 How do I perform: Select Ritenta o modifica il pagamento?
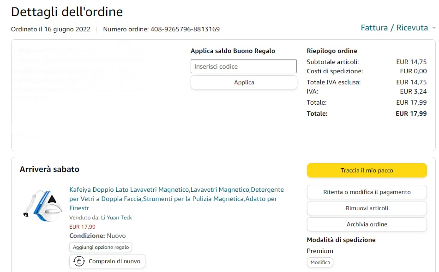click(367, 192)
